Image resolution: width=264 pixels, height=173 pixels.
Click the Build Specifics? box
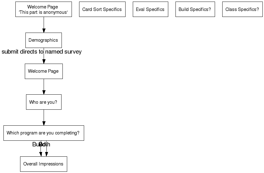[195, 9]
